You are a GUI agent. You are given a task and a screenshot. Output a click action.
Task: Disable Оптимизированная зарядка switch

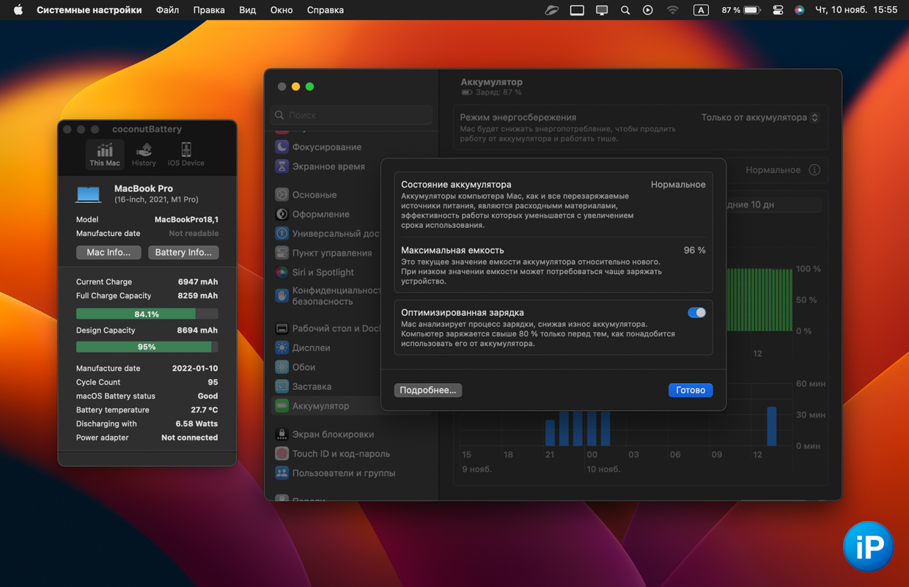click(x=696, y=313)
